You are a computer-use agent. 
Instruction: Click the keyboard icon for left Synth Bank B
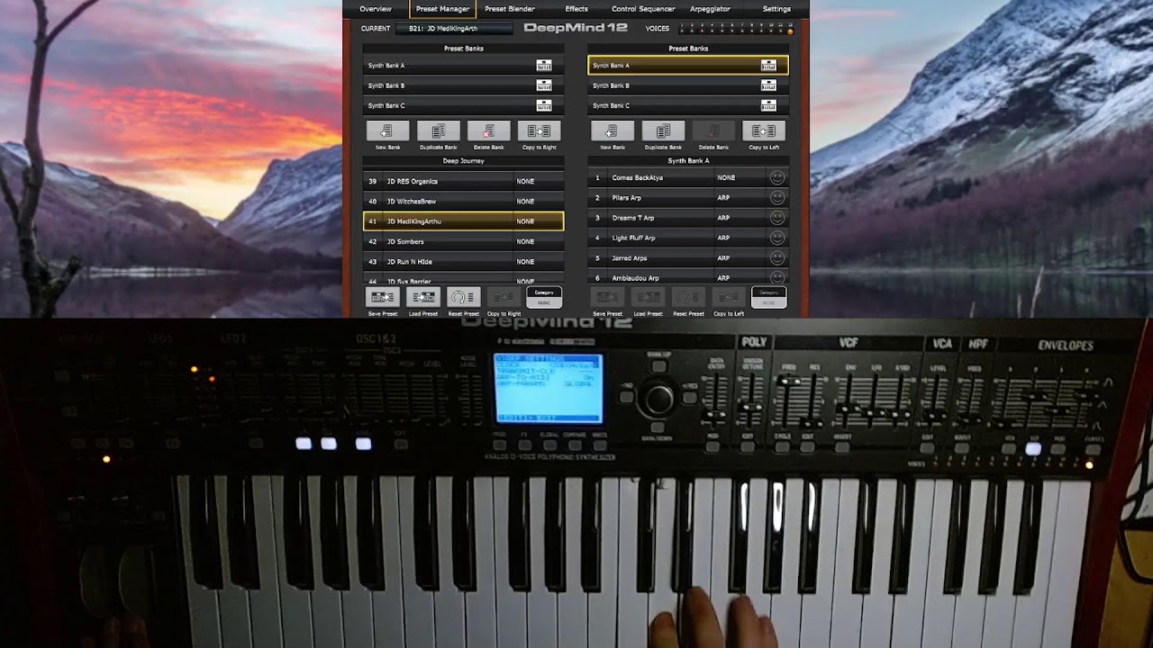[544, 85]
